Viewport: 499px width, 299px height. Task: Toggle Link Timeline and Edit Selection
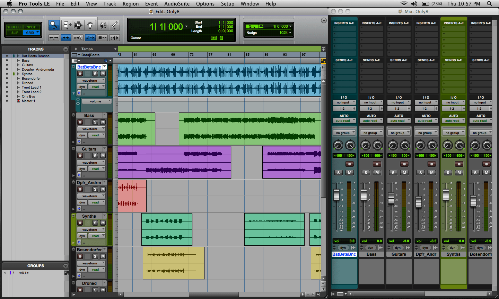(90, 37)
